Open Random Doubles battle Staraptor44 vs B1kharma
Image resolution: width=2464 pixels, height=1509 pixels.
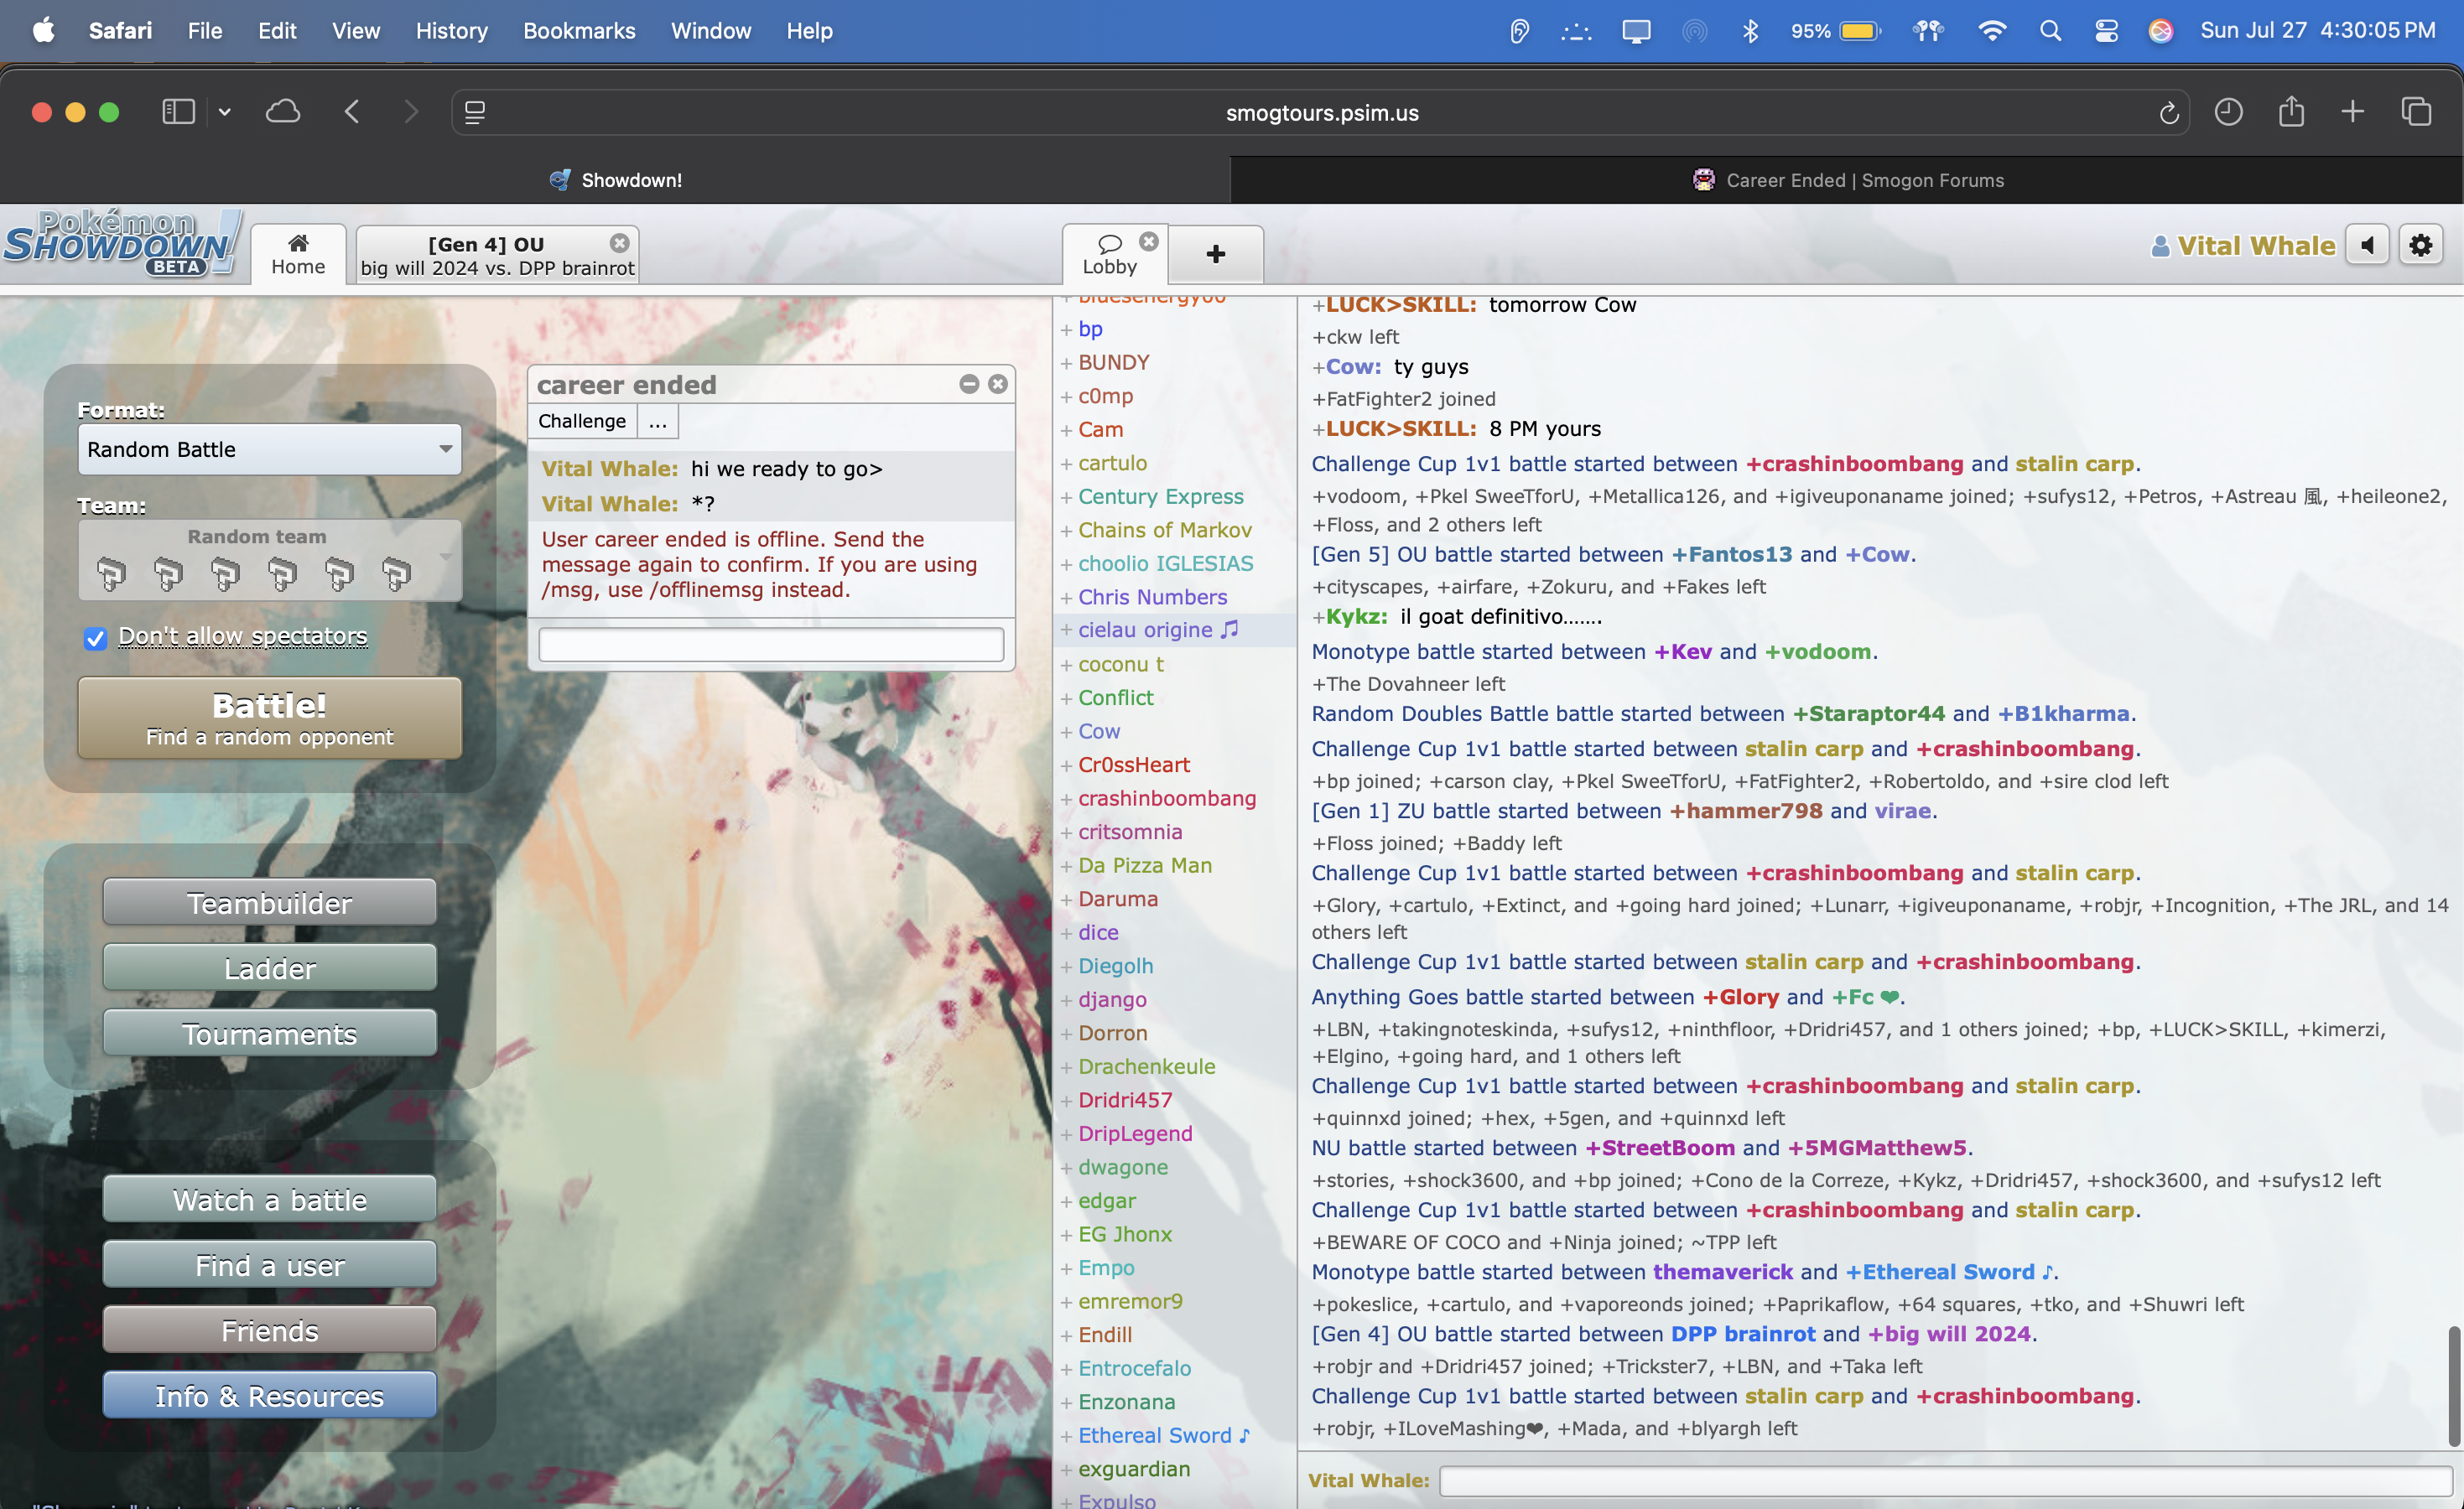[1724, 713]
